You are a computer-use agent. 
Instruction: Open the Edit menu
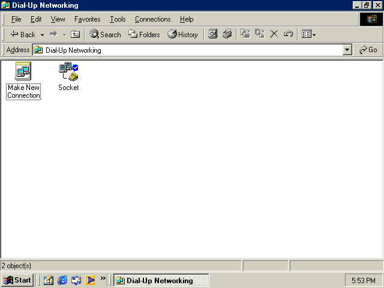(x=36, y=19)
